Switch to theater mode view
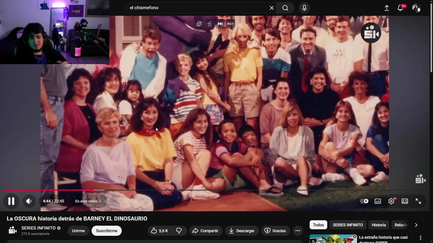The image size is (433, 243). 405,201
